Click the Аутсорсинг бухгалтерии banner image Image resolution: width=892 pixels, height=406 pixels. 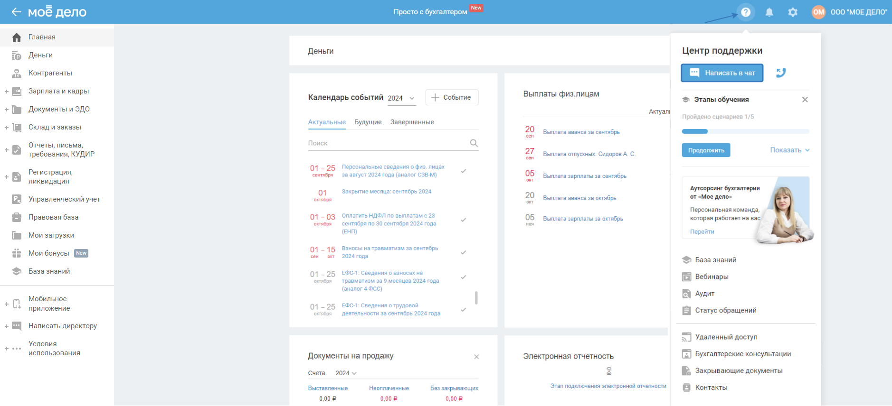pos(785,211)
